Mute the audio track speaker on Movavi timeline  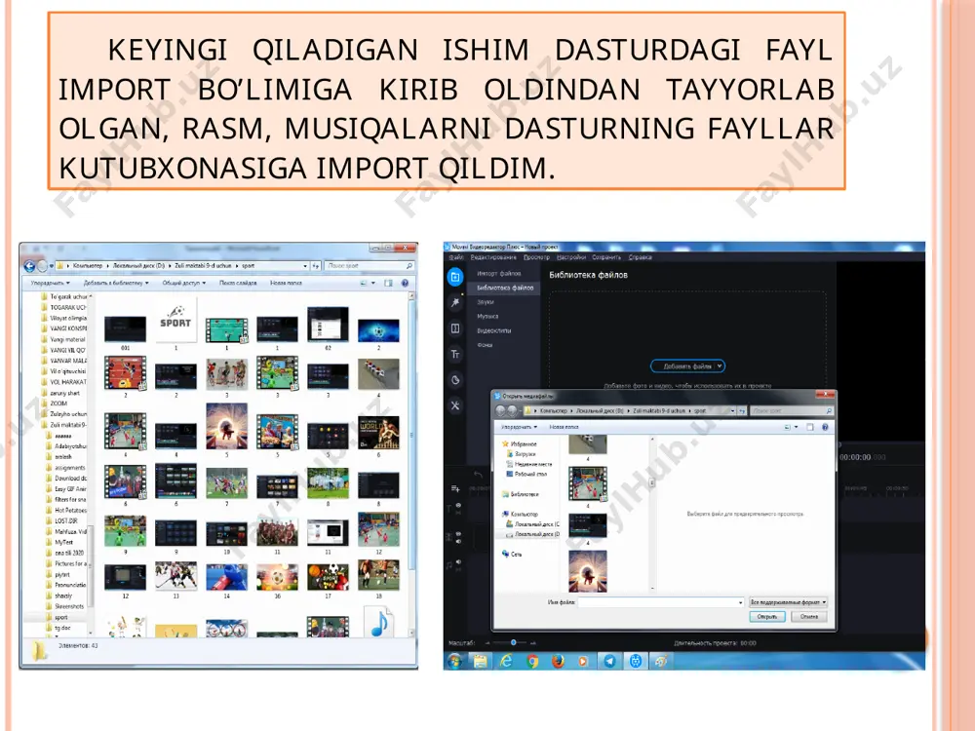pos(459,562)
